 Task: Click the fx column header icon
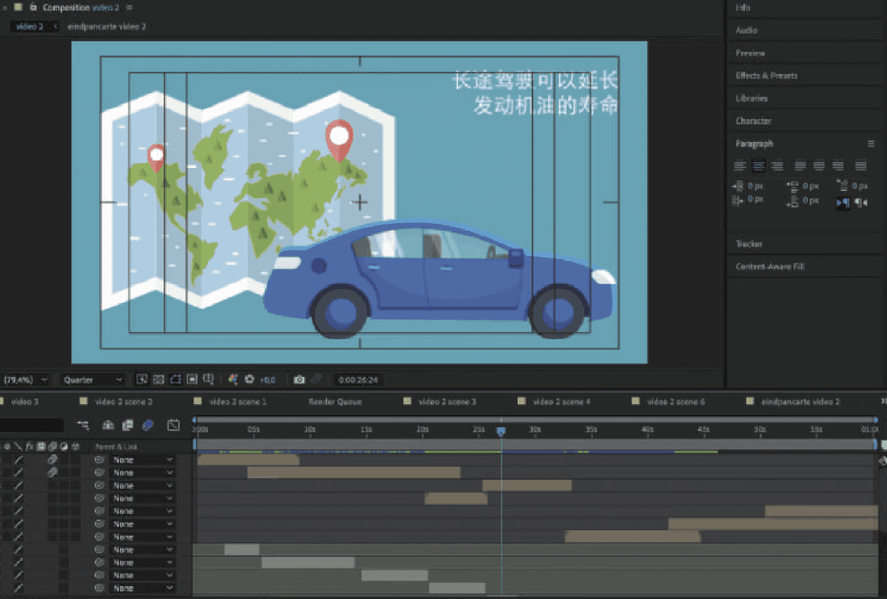pos(29,446)
